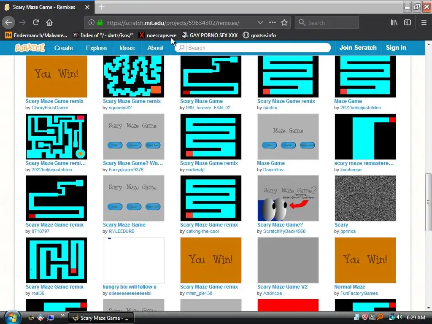Screen dimensions: 432x324
Task: Open the browser home page icon
Action: (x=49, y=23)
